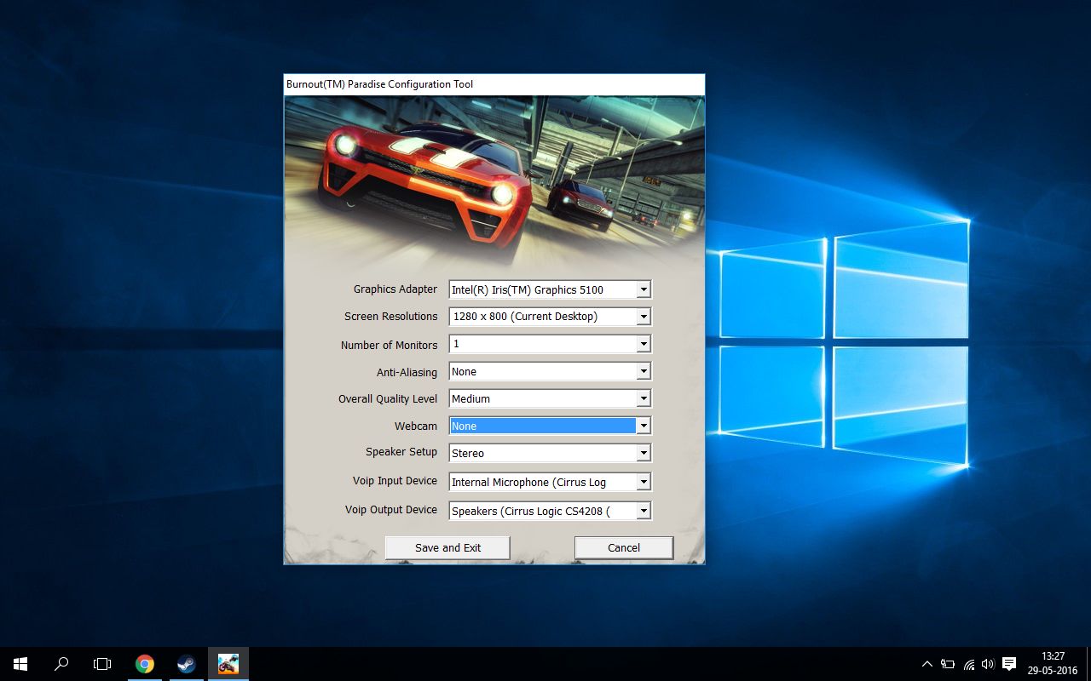Image resolution: width=1091 pixels, height=681 pixels.
Task: Open the Speaker Setup dropdown
Action: pyautogui.click(x=550, y=453)
